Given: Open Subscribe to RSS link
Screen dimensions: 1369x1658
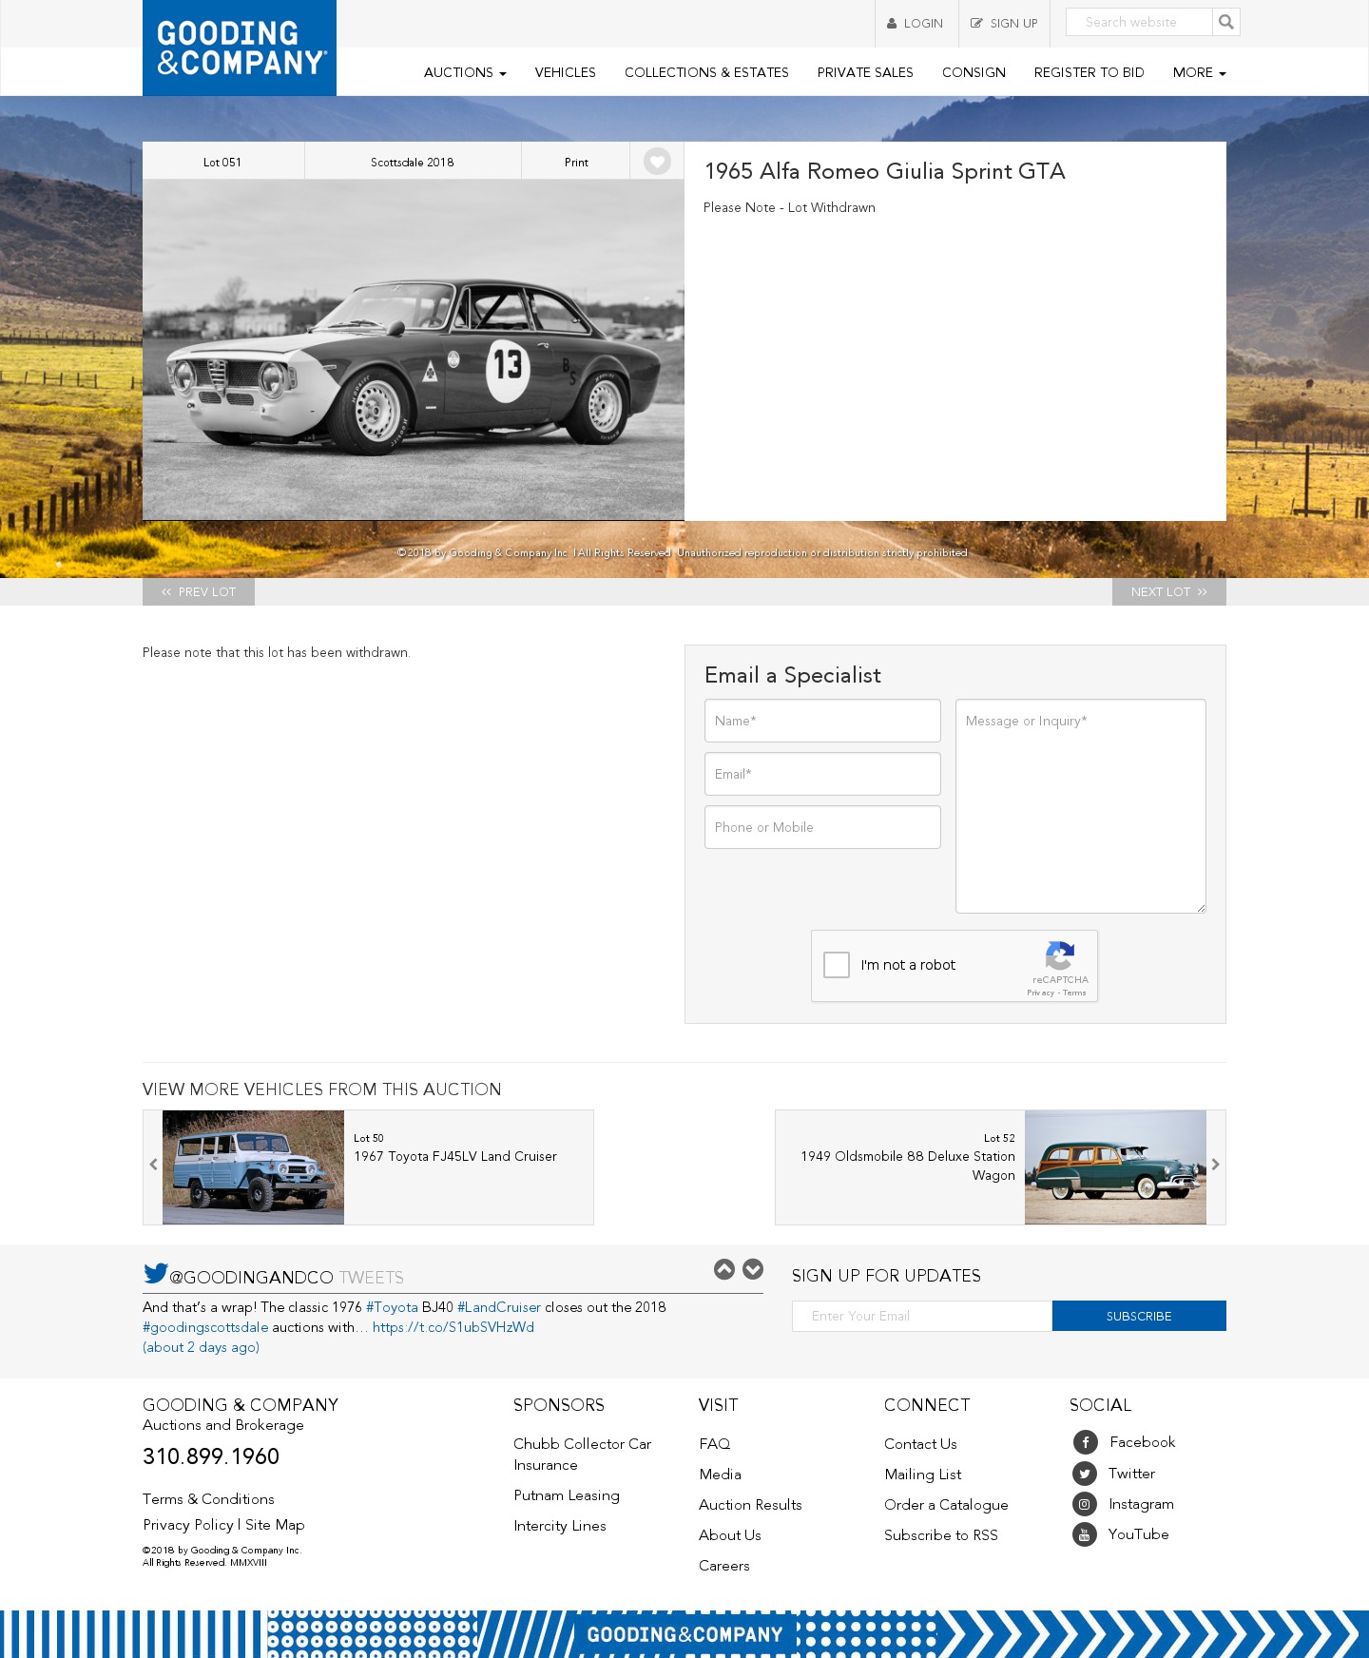Looking at the screenshot, I should [941, 1535].
